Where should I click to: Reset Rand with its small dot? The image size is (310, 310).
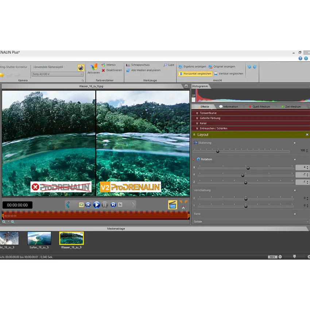pyautogui.click(x=295, y=214)
